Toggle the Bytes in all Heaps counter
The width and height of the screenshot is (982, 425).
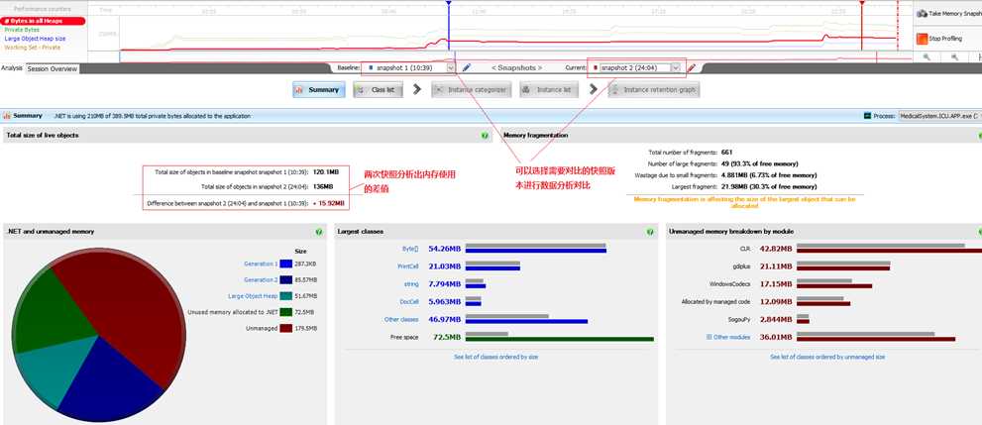coord(43,21)
